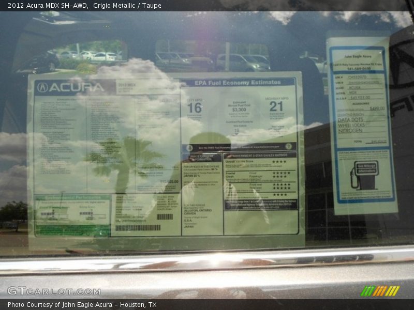414x310 pixels.
Task: Click the "Grigio Metallic / Taupe" caption text
Action: [x=127, y=6]
